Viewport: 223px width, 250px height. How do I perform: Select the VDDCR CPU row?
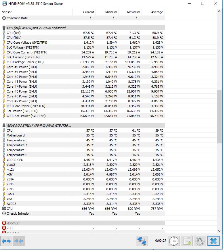coord(83,160)
